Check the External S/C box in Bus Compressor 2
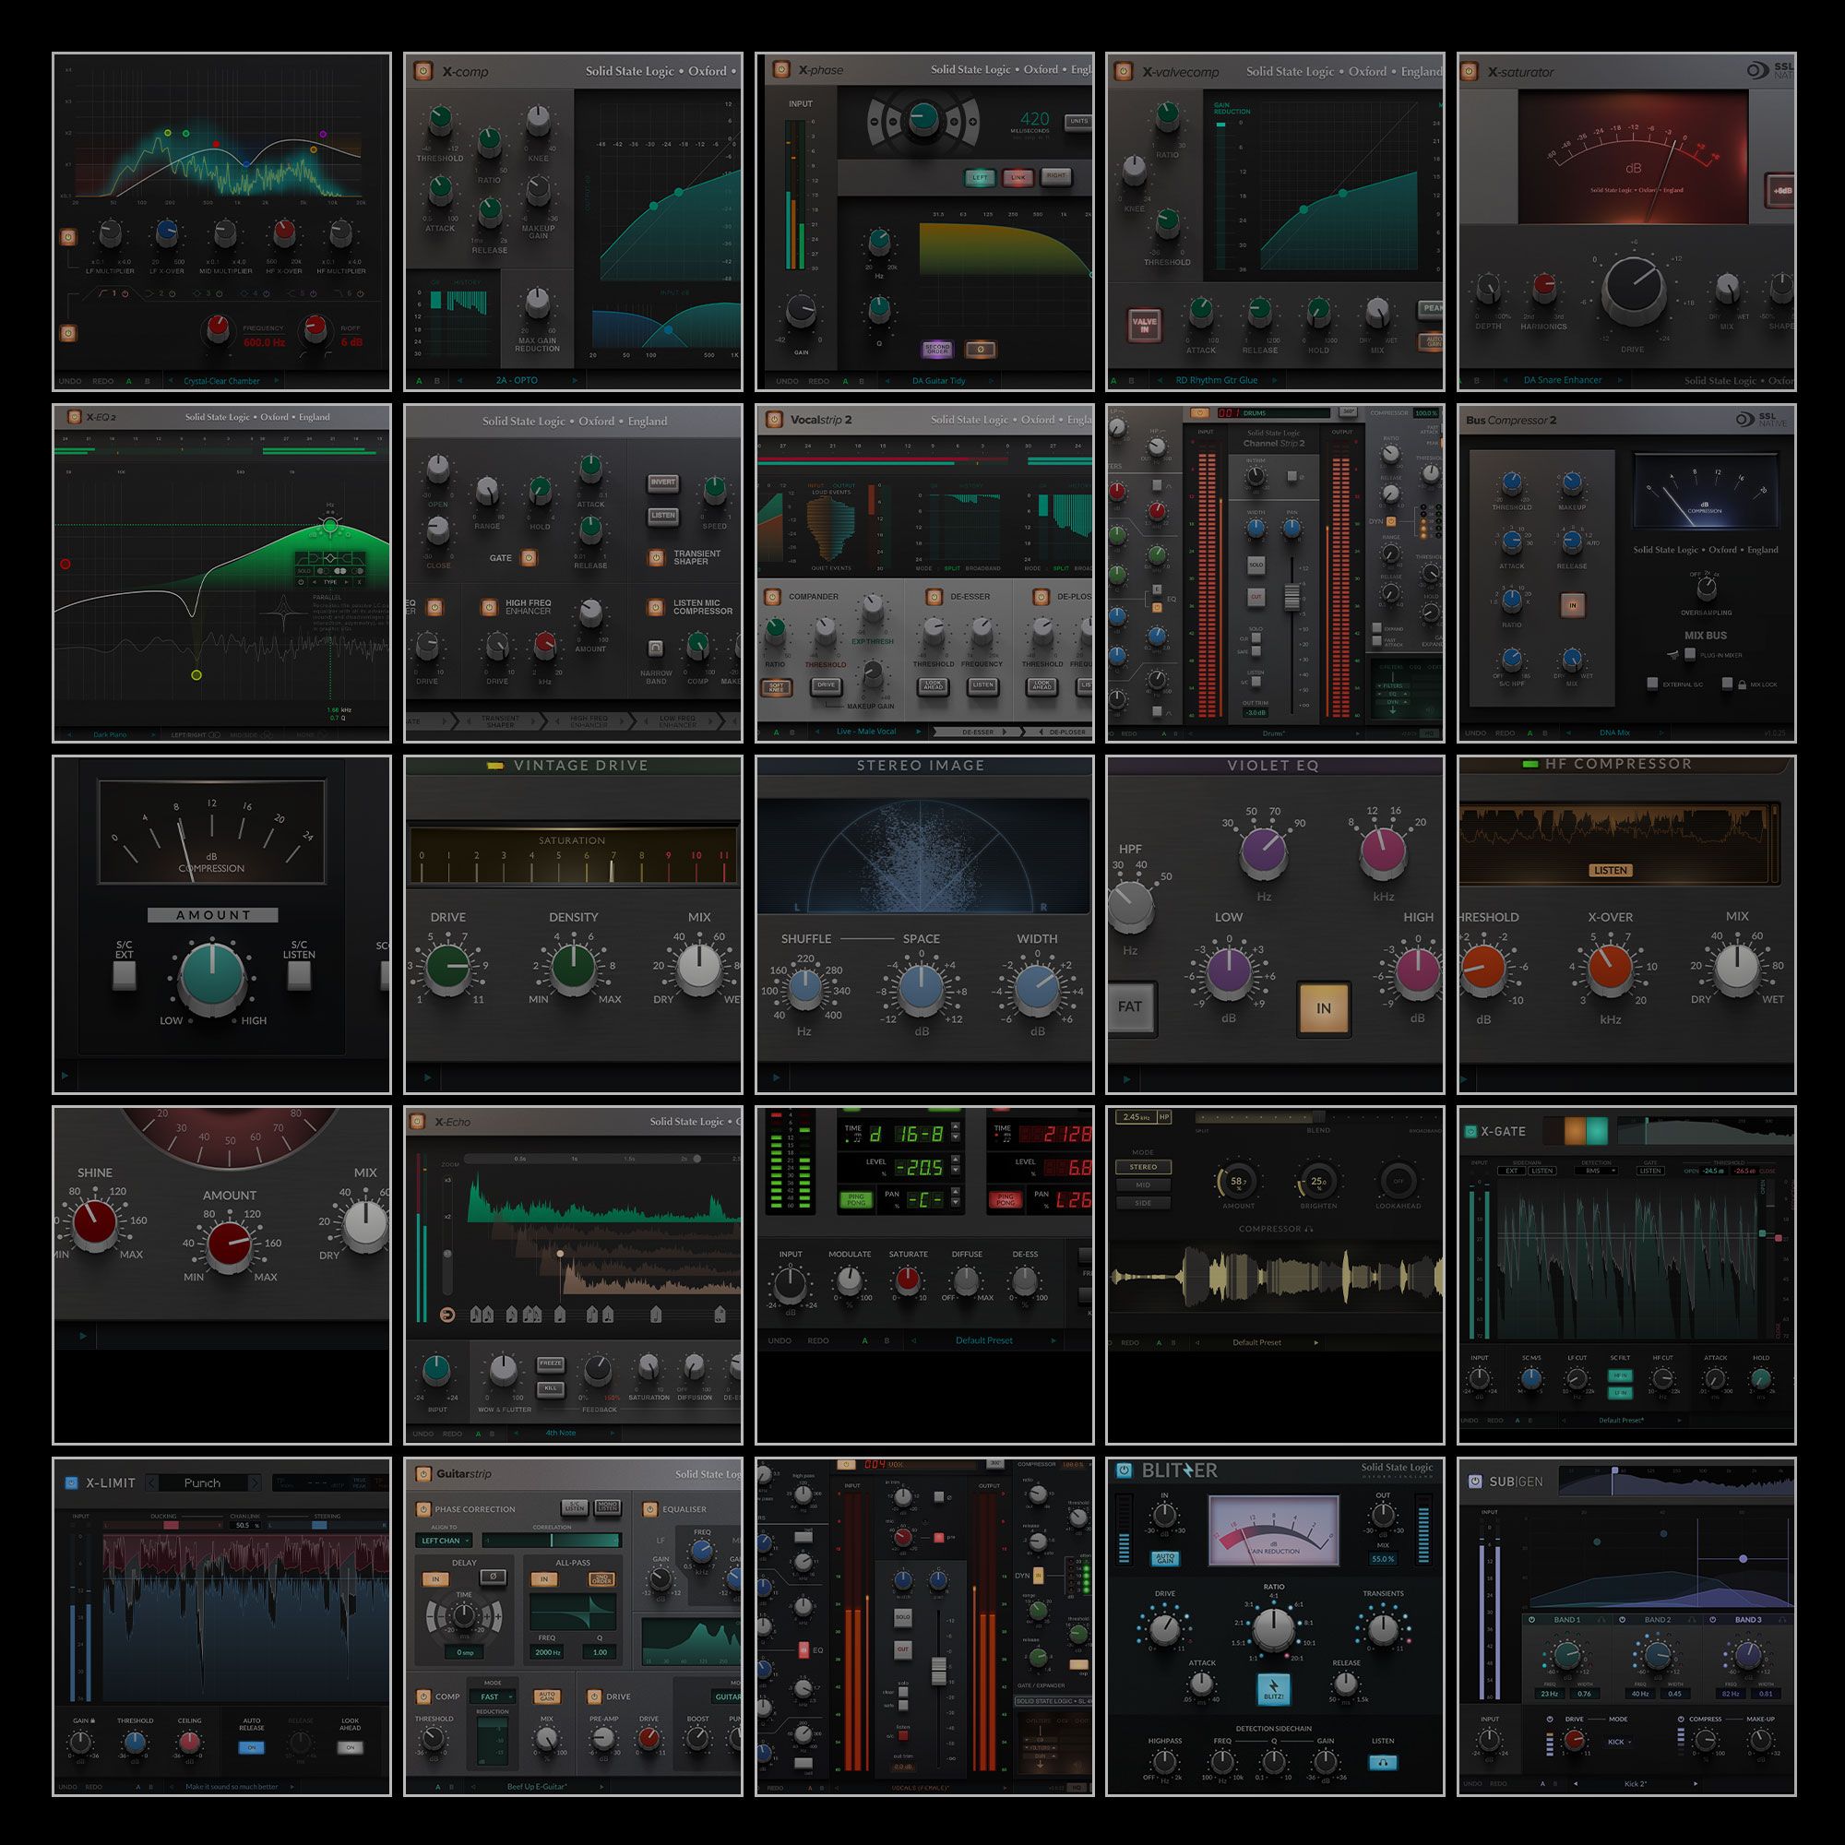 point(1652,684)
